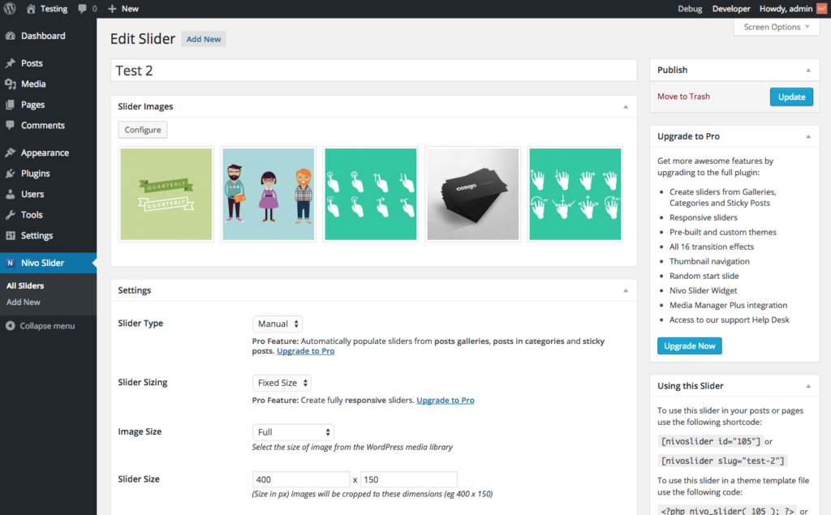Click the Update button to save slider

[x=790, y=97]
